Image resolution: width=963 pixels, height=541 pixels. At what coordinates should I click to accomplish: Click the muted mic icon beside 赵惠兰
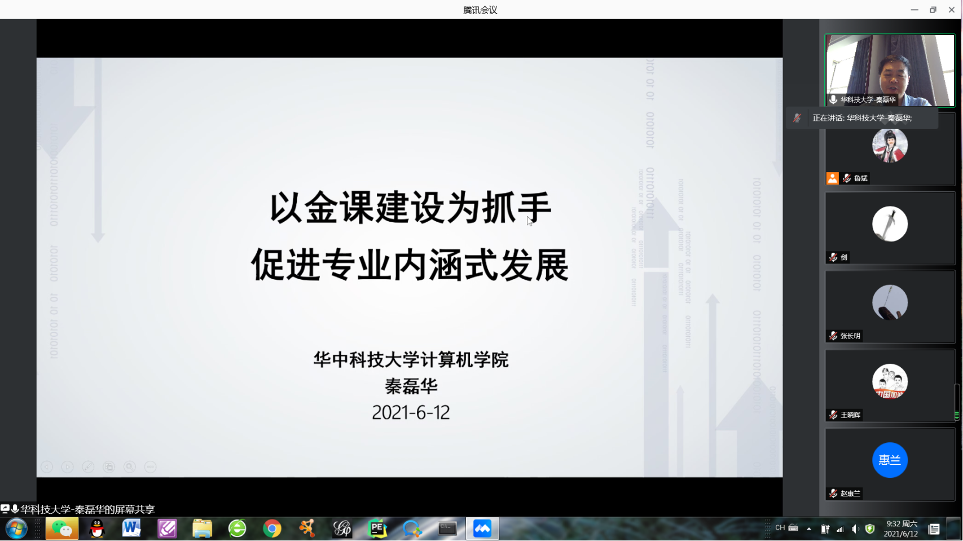click(833, 494)
